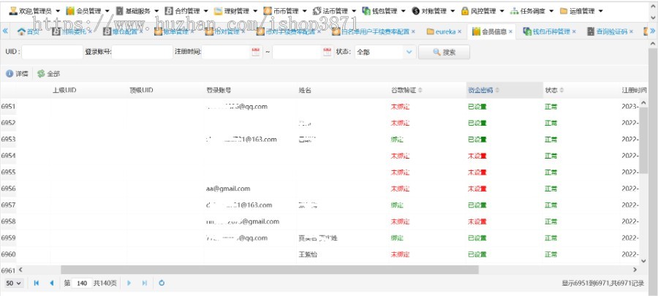Go to the next page
The image size is (658, 296).
pyautogui.click(x=129, y=283)
